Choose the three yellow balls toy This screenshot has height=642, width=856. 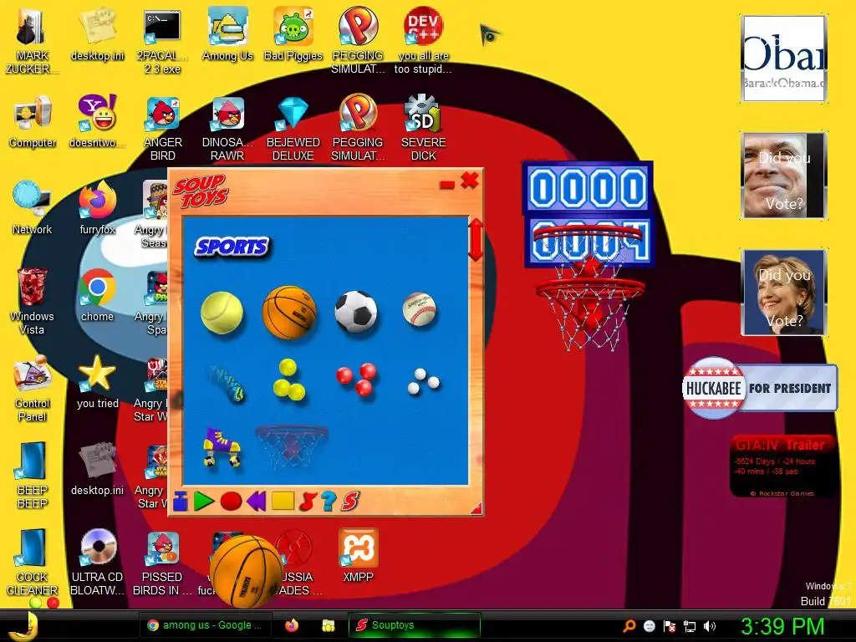tap(288, 380)
